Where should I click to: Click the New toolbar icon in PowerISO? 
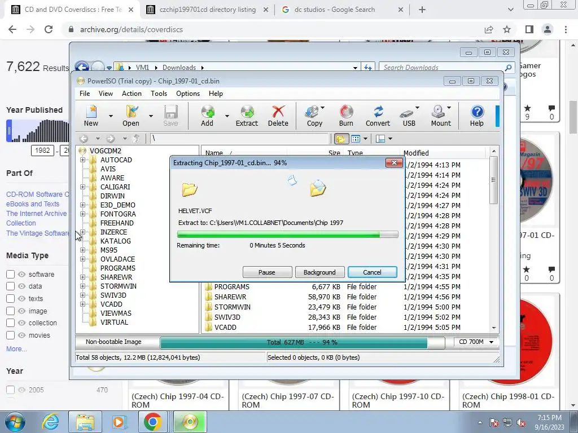pos(91,116)
